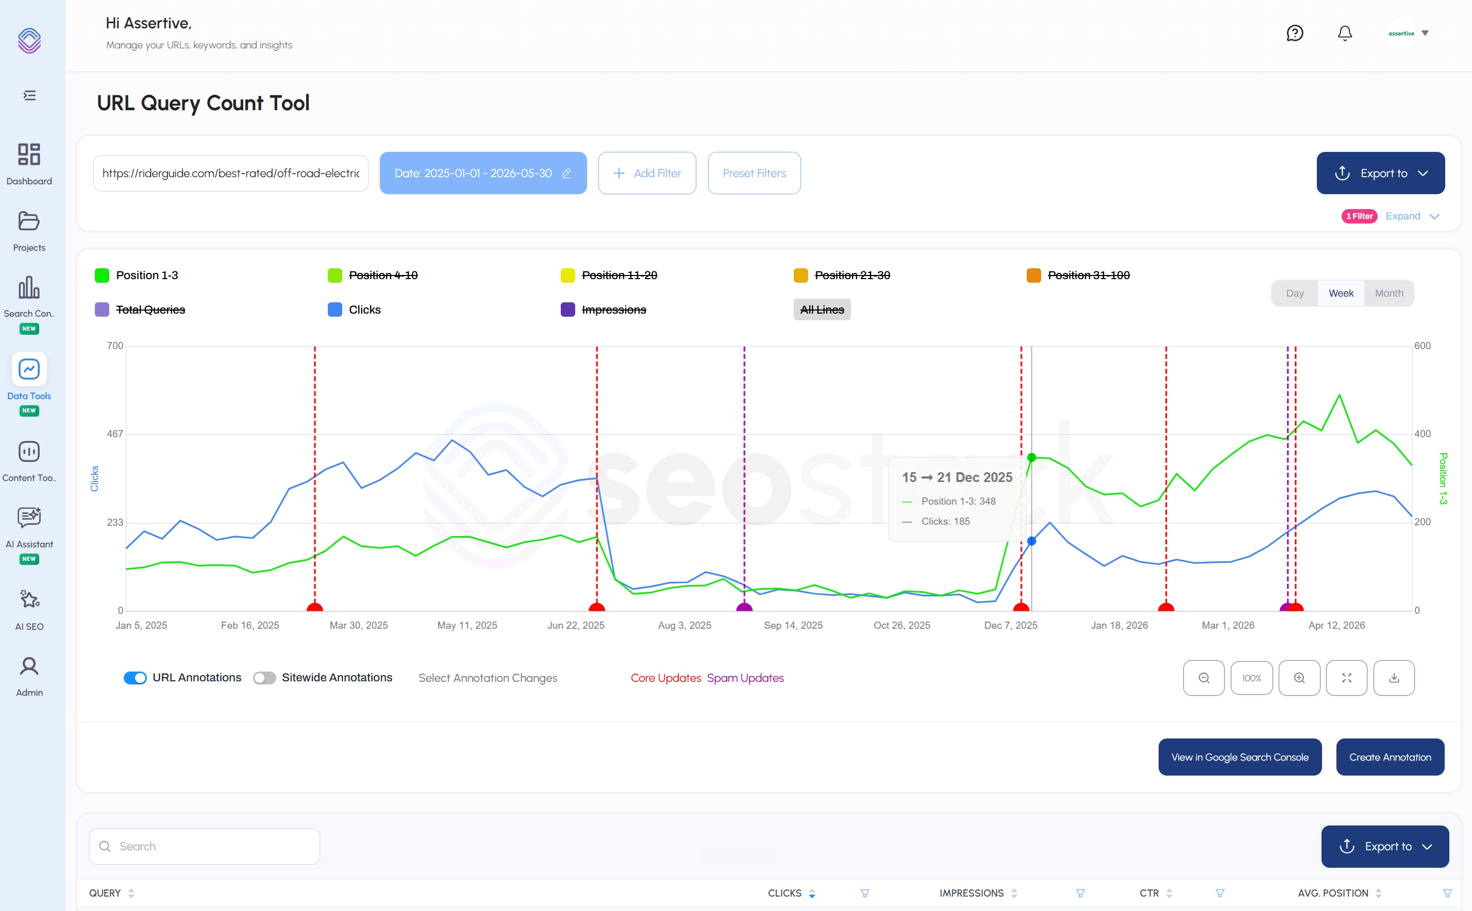Toggle Position 1-3 line visibility

pyautogui.click(x=137, y=276)
